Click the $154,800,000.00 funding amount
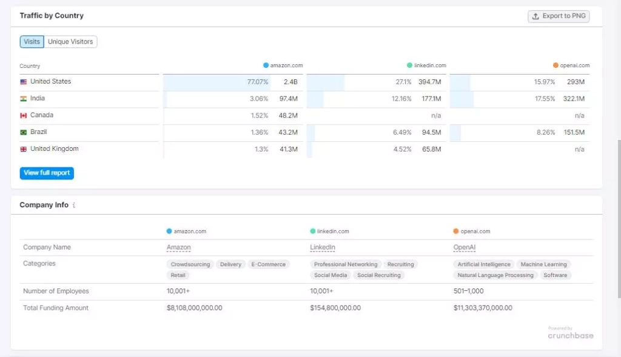 pos(335,308)
